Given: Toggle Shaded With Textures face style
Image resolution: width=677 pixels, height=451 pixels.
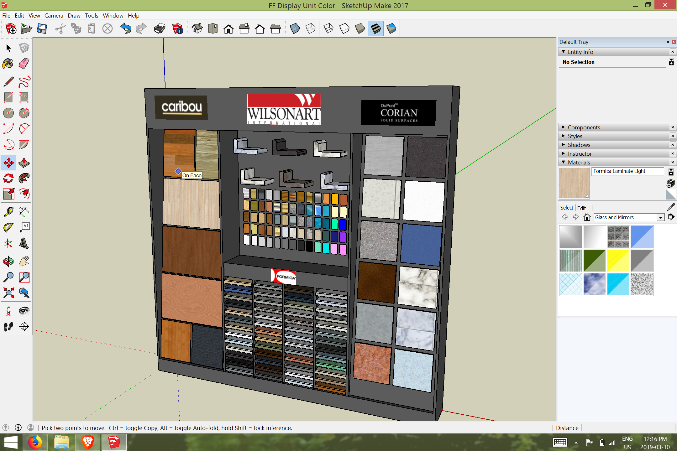Looking at the screenshot, I should [x=376, y=29].
